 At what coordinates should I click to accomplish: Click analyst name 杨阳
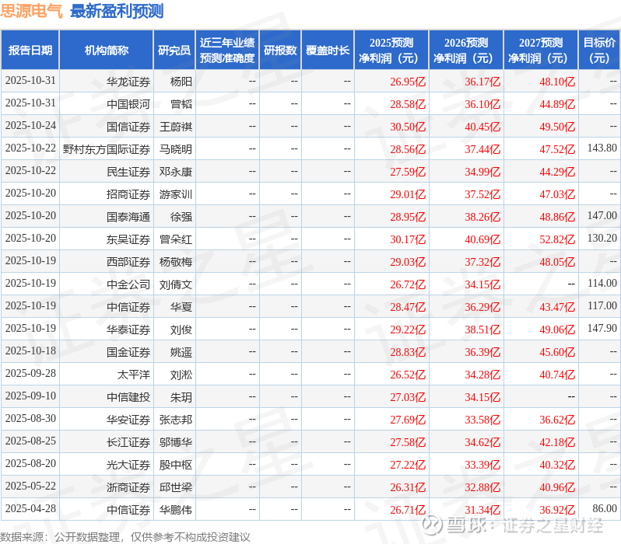click(181, 82)
